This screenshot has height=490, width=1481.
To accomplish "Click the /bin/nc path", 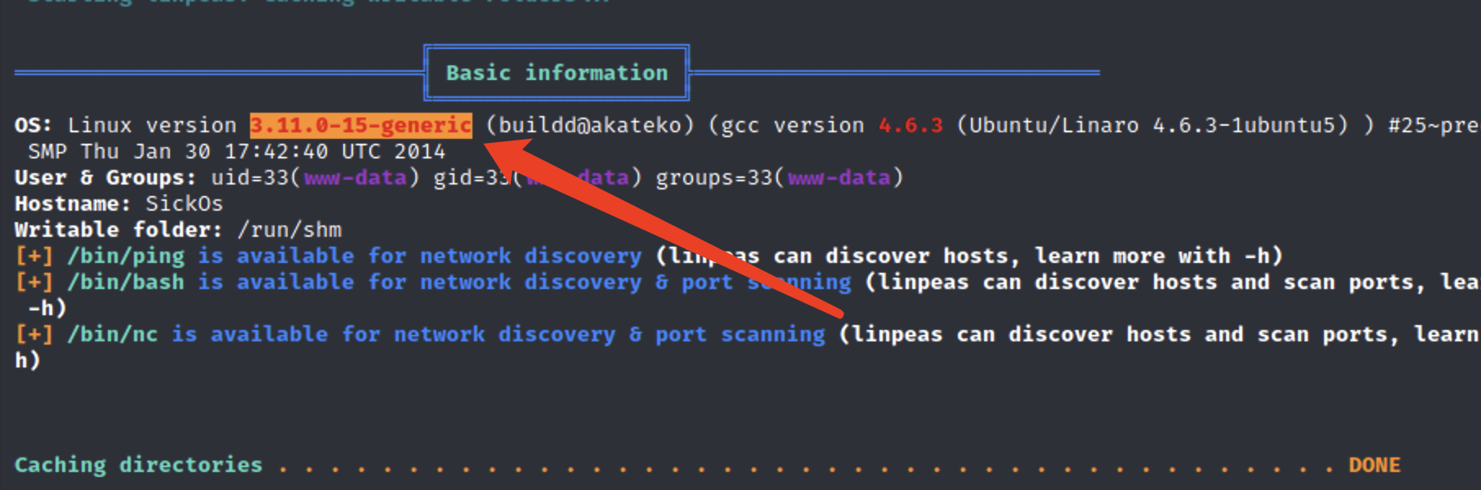I will tap(113, 334).
